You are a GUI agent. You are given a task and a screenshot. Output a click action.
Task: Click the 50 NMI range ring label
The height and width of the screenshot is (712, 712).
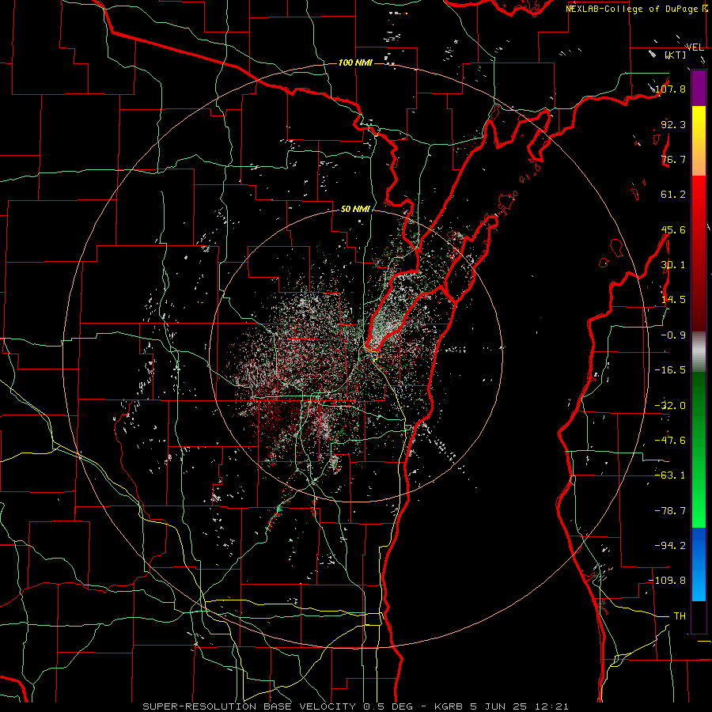(x=355, y=210)
